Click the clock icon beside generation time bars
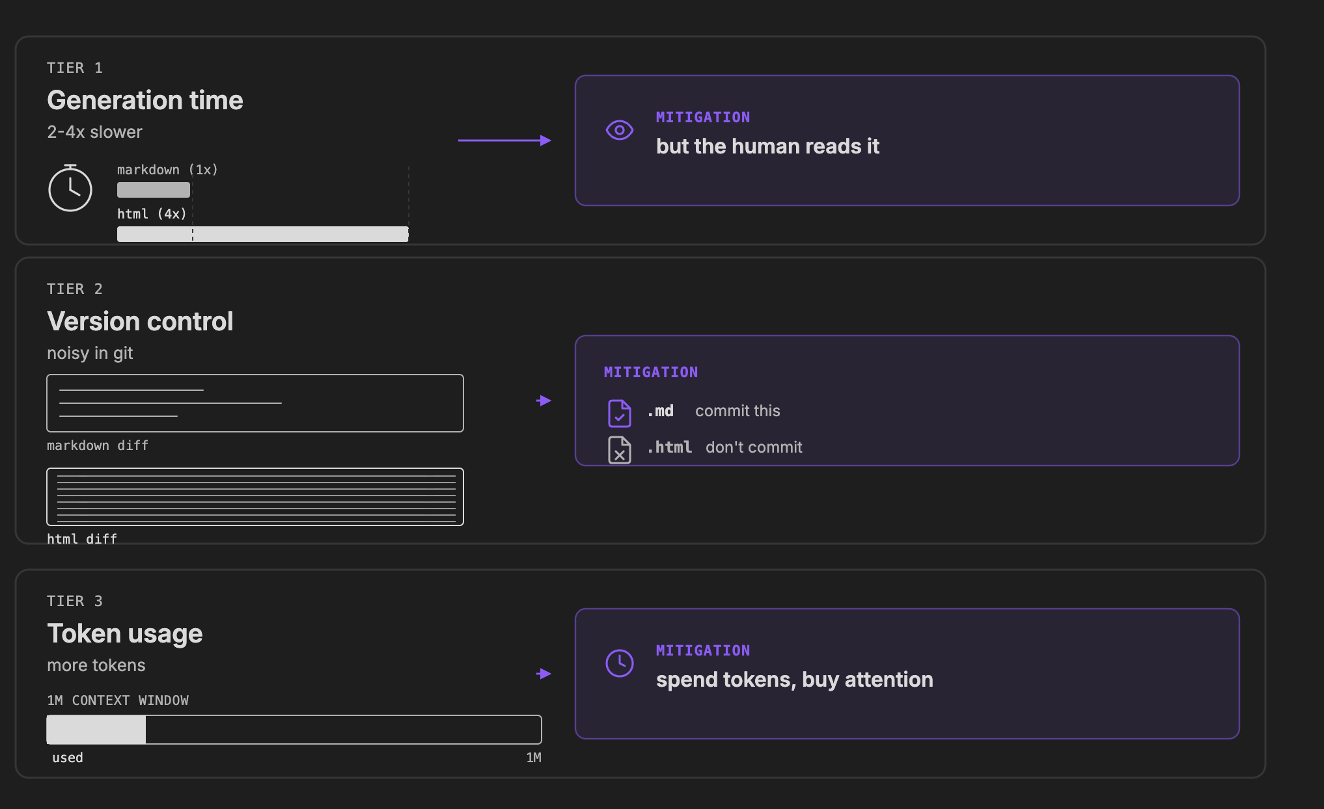Screen dimensions: 1324x809 [70, 188]
